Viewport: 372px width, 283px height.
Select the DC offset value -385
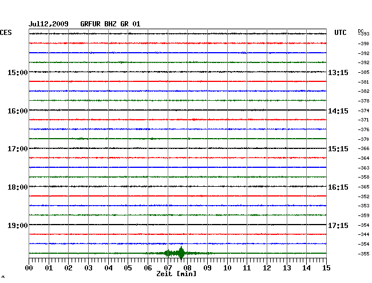pos(363,72)
